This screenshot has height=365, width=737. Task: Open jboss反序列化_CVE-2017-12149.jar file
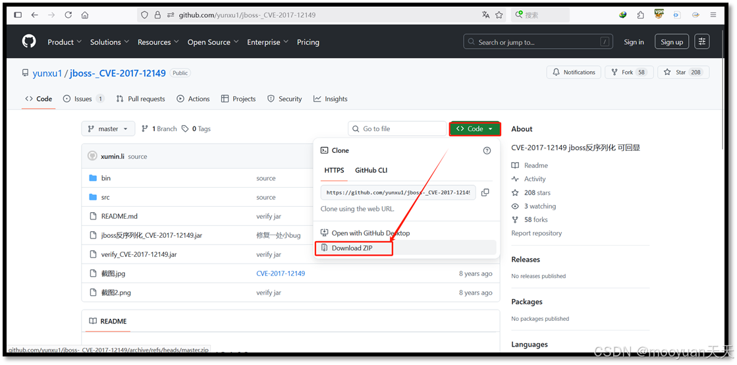(151, 235)
